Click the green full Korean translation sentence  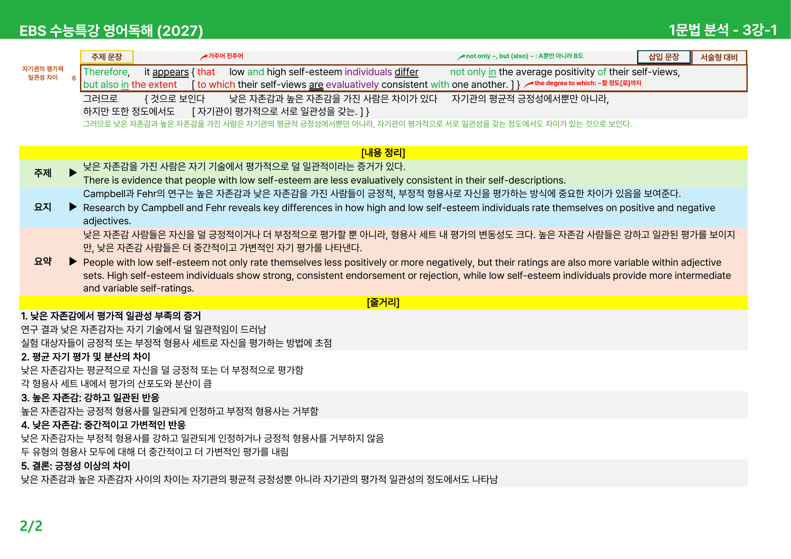[357, 124]
